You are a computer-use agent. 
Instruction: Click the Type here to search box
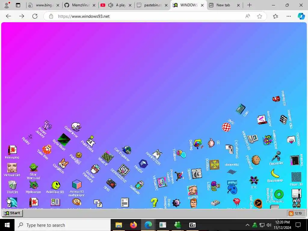63,225
